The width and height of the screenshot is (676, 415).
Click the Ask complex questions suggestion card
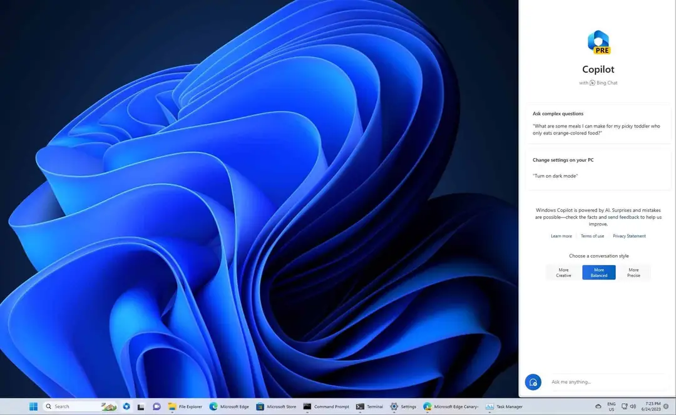[598, 124]
